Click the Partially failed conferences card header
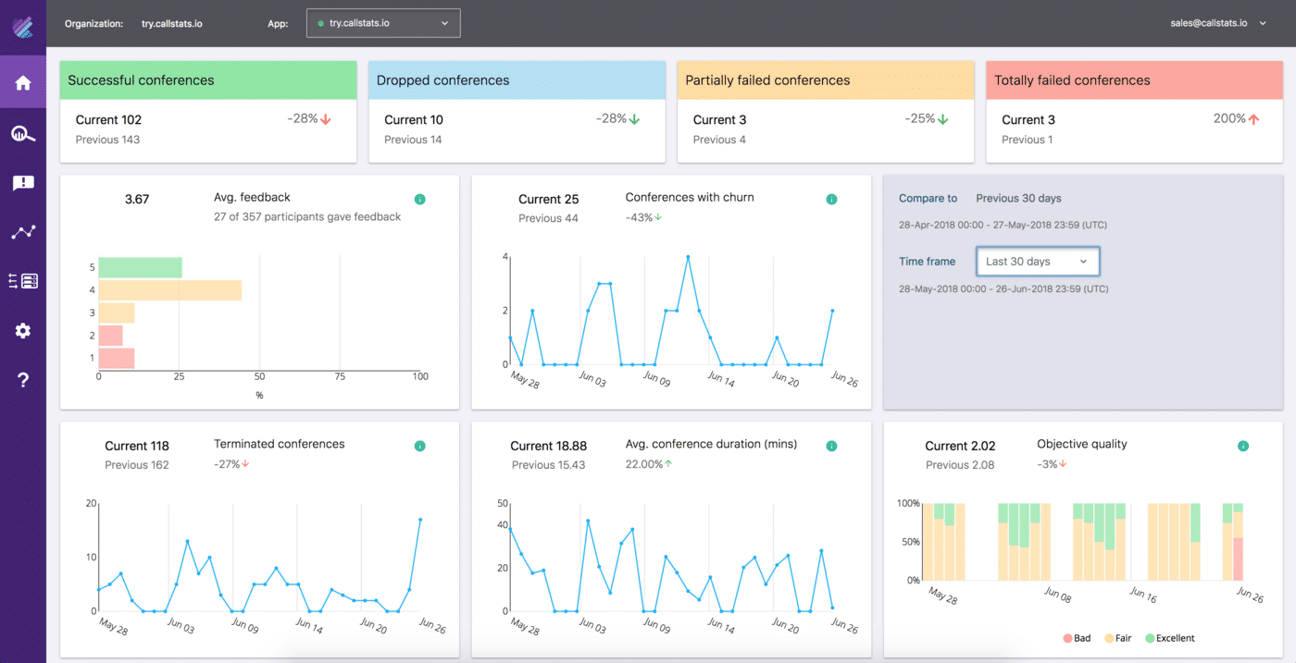Viewport: 1296px width, 663px height. [826, 80]
